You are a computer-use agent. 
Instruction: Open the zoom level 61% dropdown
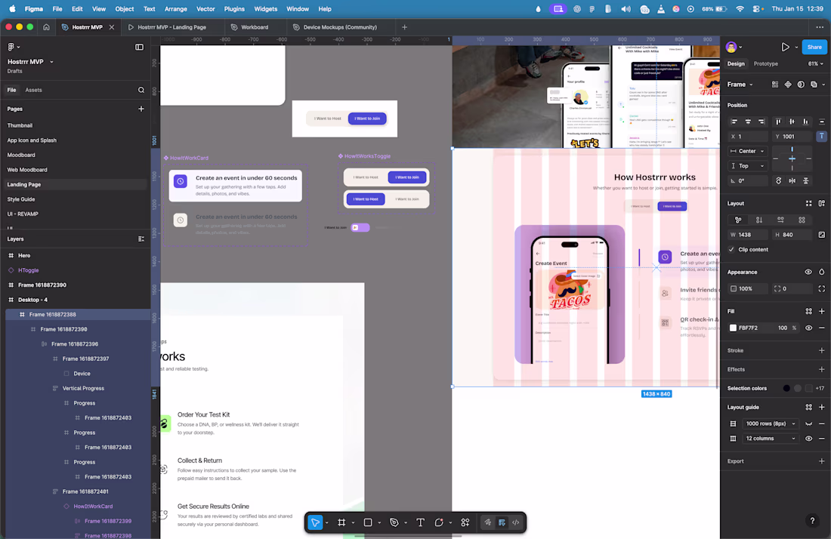(x=815, y=63)
